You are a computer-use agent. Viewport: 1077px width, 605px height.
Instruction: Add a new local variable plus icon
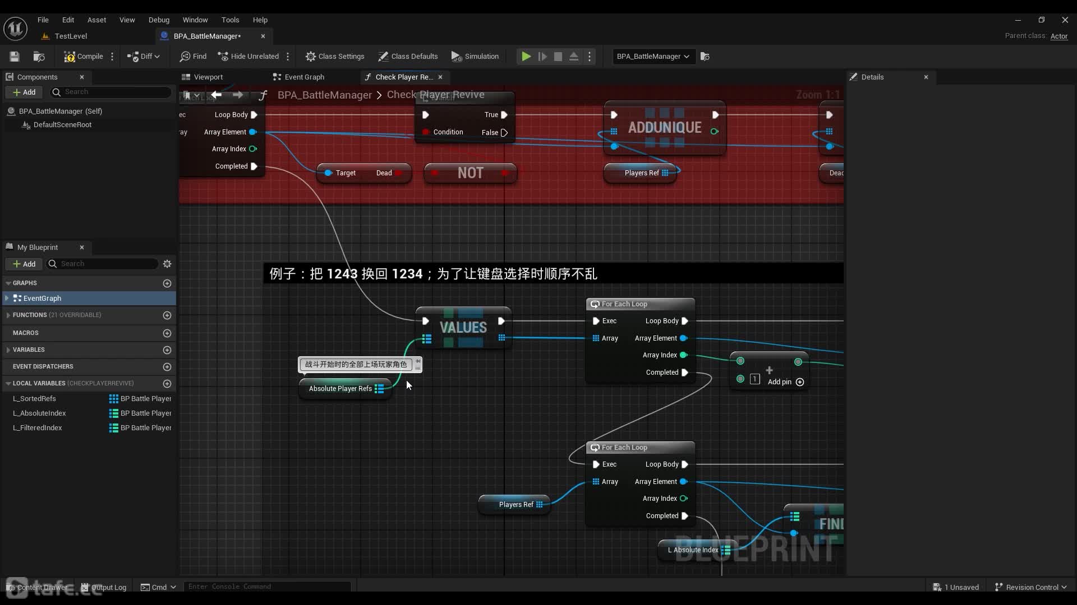(x=167, y=383)
